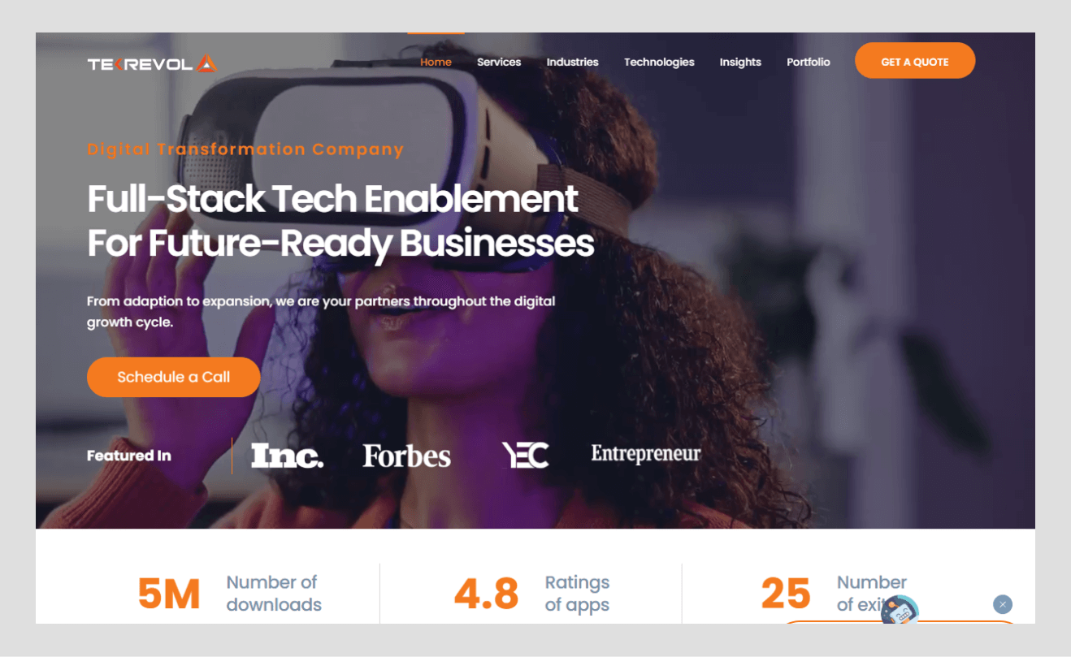The width and height of the screenshot is (1071, 657).
Task: Open the Technologies menu
Action: click(659, 62)
